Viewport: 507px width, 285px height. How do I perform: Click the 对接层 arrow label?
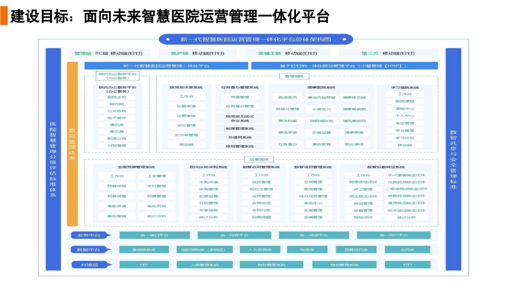coord(91,265)
